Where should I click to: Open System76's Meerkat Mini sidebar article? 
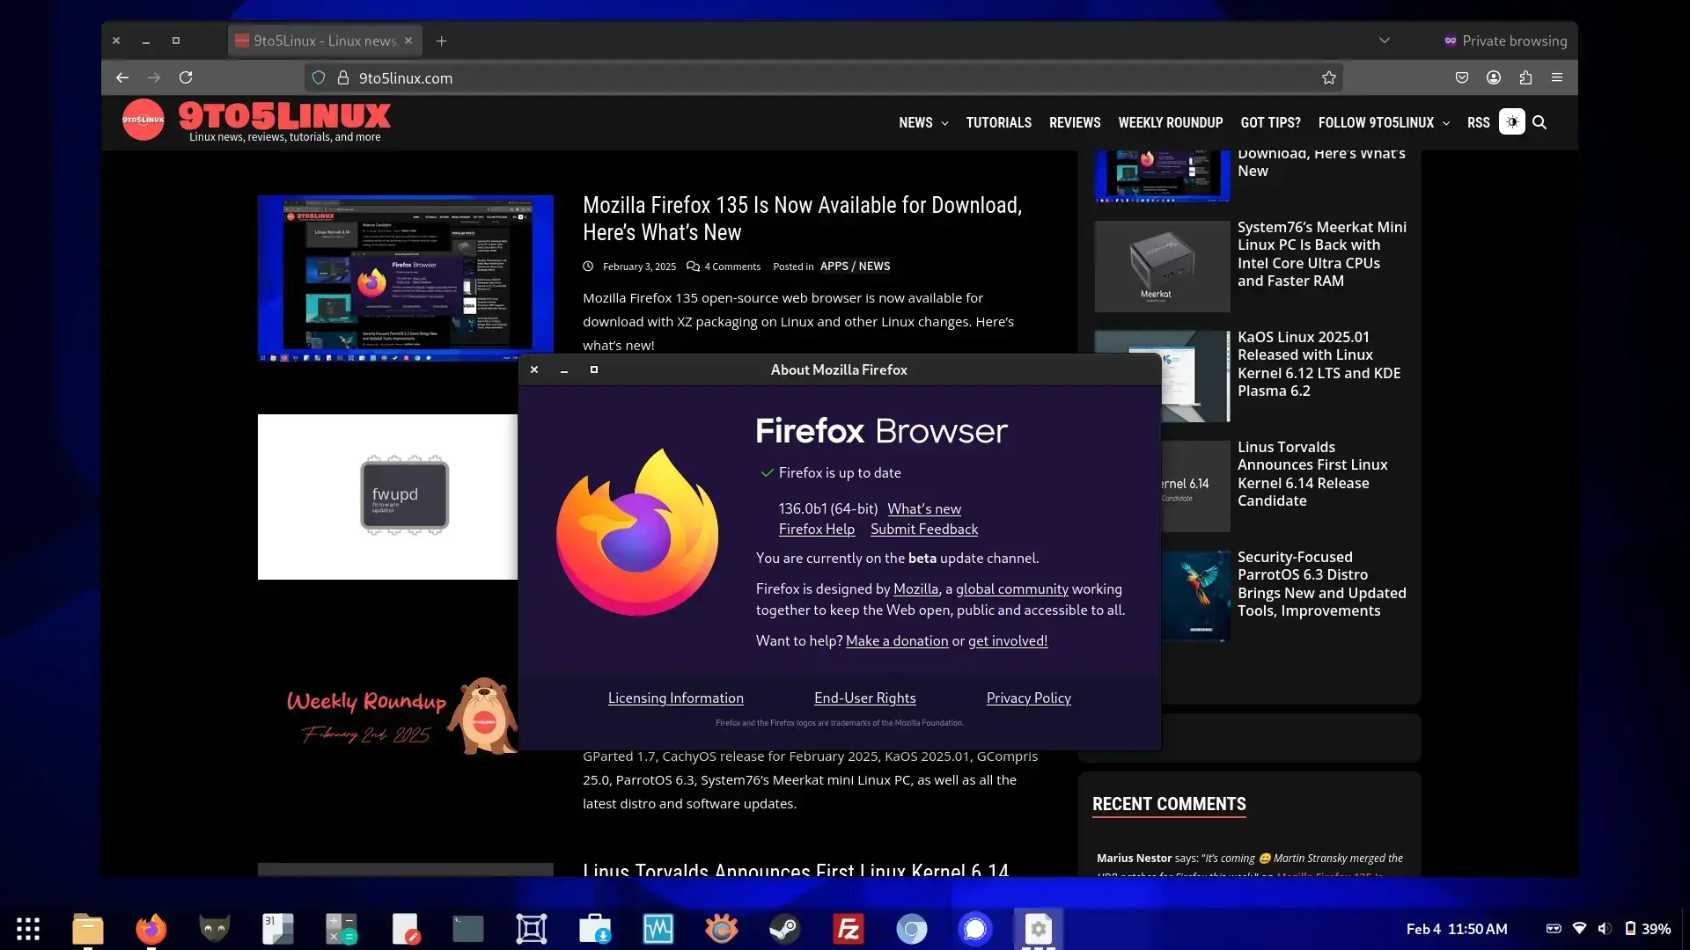1322,254
